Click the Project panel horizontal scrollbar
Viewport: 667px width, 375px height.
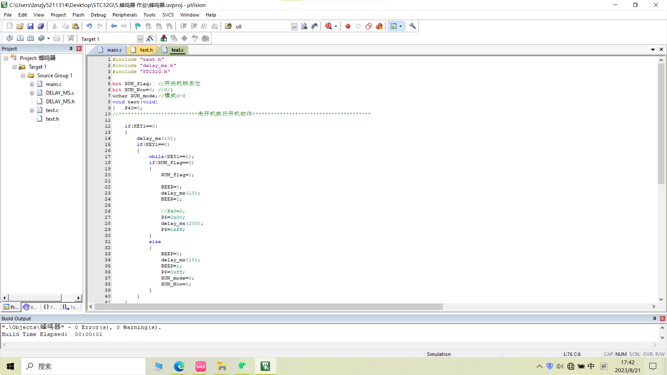coord(35,298)
